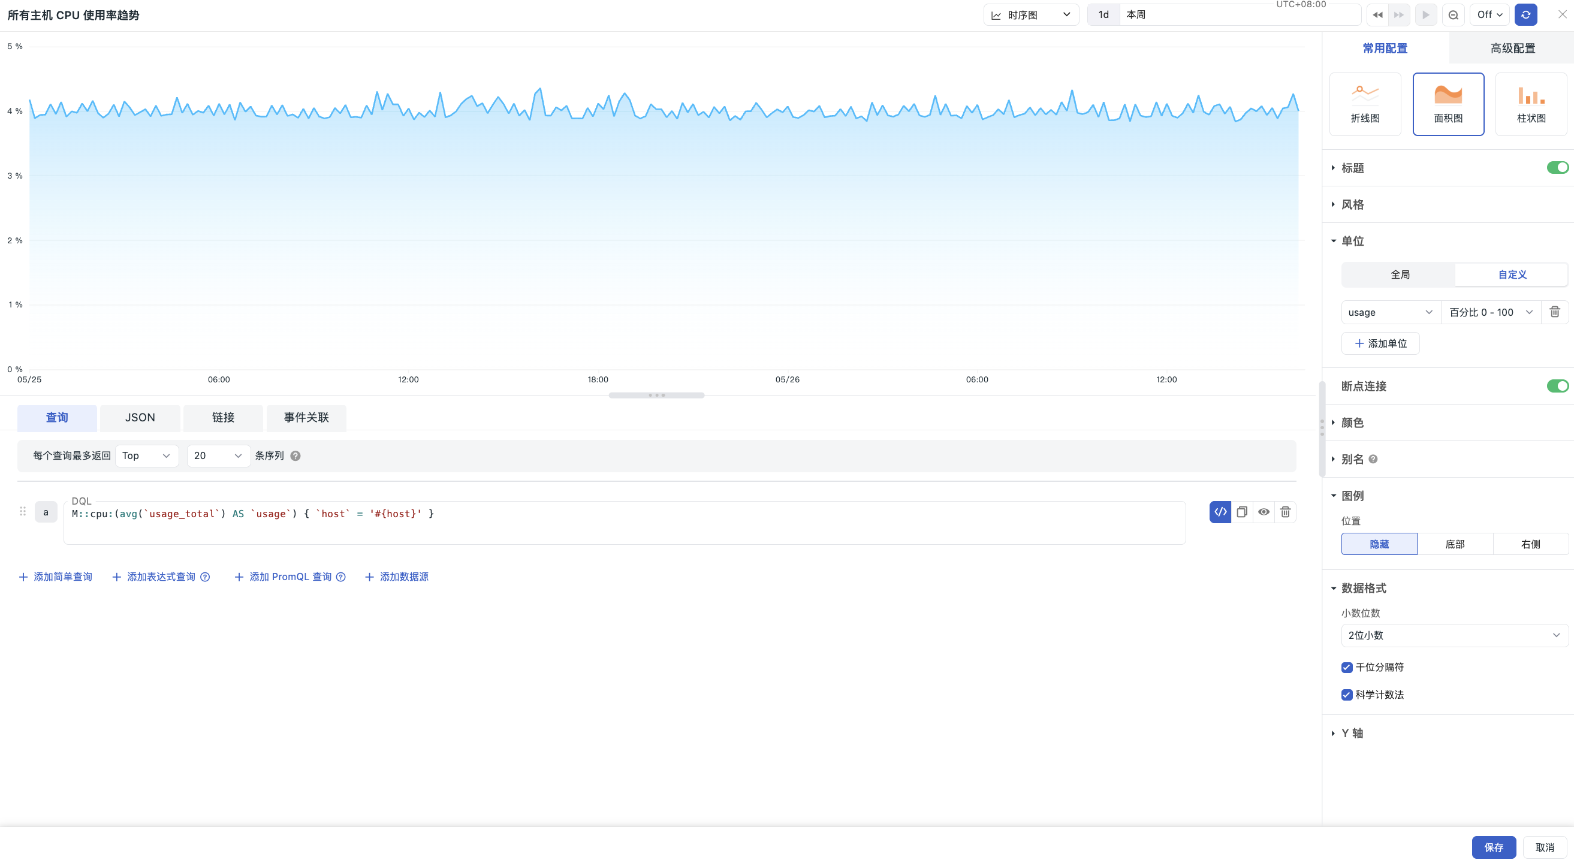Click the rewind time range icon
Viewport: 1574px width, 863px height.
point(1377,14)
